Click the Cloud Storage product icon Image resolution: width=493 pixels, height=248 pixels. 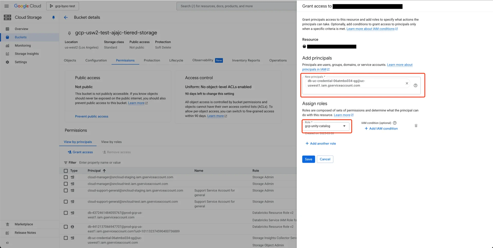pyautogui.click(x=7, y=17)
